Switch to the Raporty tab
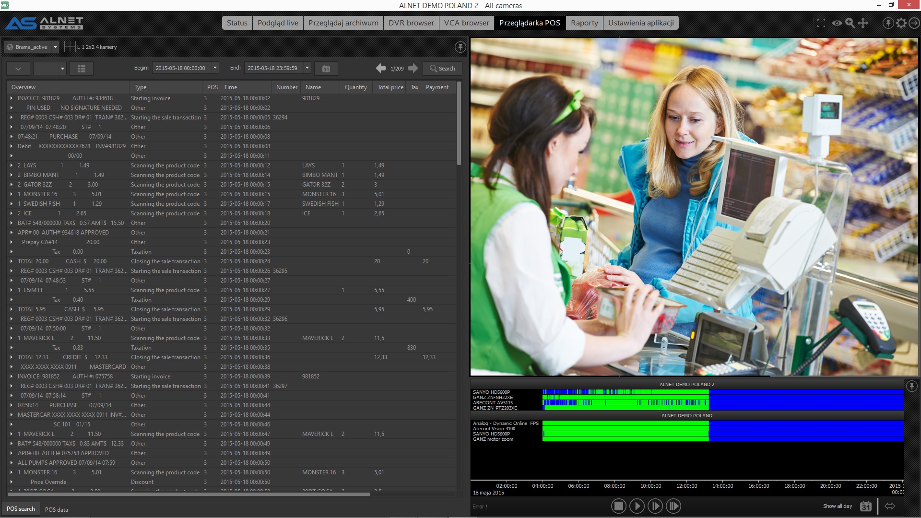The image size is (921, 518). [x=584, y=23]
